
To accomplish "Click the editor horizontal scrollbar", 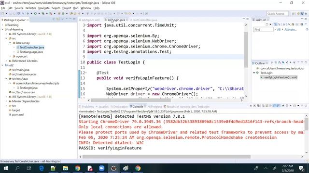I will (x=131, y=100).
